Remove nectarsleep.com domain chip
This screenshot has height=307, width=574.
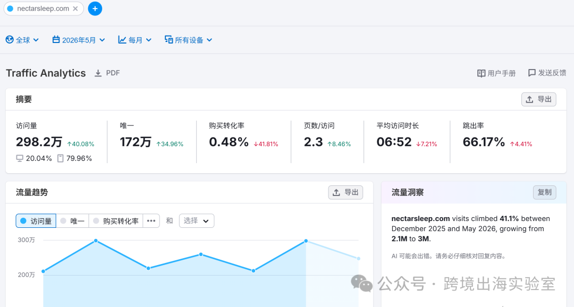click(x=75, y=8)
